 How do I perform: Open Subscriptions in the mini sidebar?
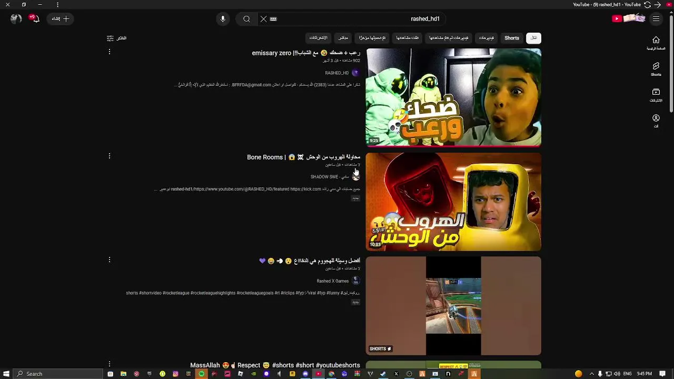pos(656,95)
